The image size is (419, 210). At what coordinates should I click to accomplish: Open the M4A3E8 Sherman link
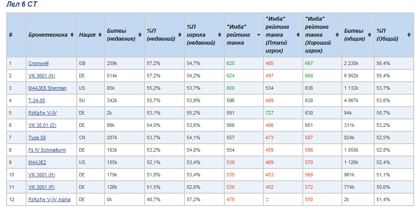coord(47,88)
